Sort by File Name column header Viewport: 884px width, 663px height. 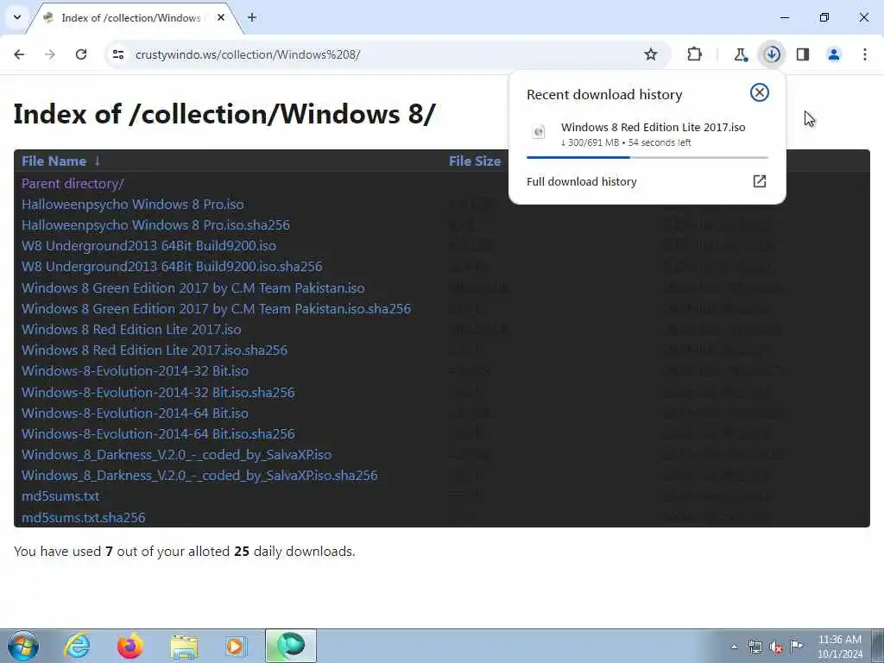pos(60,161)
